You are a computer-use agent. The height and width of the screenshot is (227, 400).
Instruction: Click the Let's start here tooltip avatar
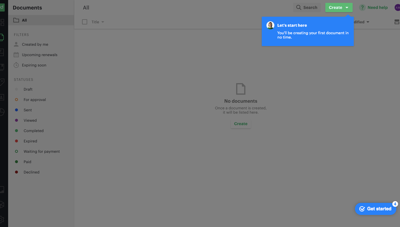click(270, 25)
